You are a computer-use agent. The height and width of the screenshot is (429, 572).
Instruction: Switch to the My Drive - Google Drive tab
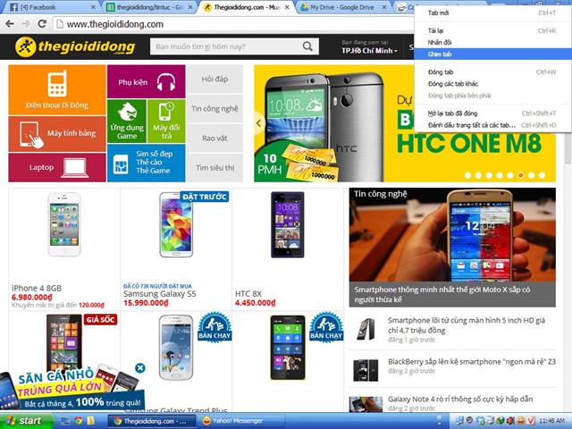coord(342,7)
